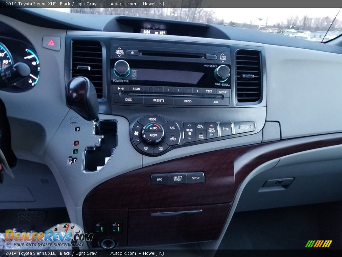Push the SELECT RESET button
Viewport: 342px width, 257px height.
[x=177, y=178]
